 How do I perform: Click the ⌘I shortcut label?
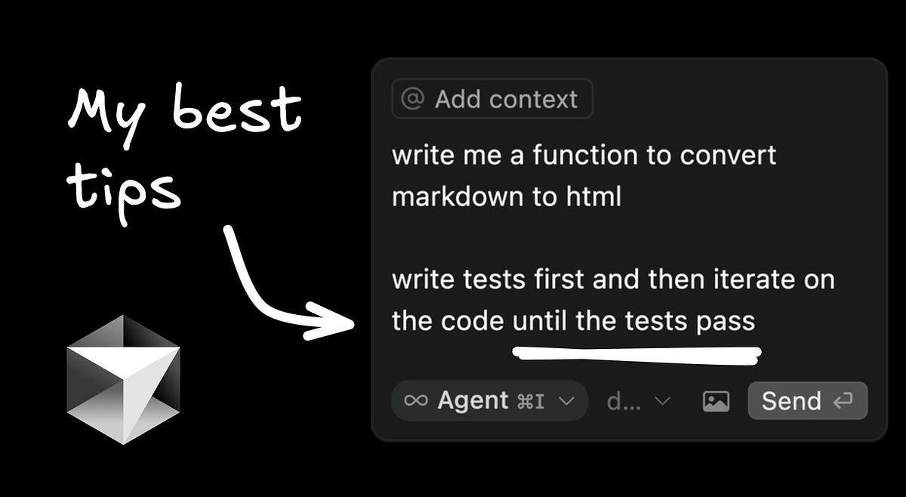pyautogui.click(x=530, y=401)
